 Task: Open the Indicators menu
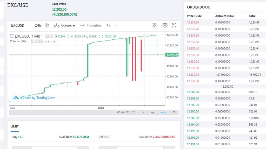pyautogui.click(x=91, y=25)
